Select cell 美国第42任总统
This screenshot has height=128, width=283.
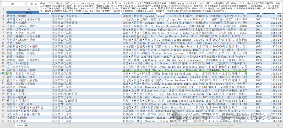tap(87, 33)
